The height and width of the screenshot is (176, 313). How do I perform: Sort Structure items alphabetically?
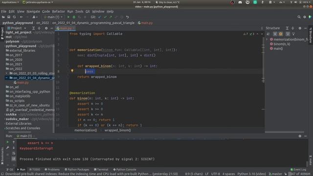click(268, 34)
